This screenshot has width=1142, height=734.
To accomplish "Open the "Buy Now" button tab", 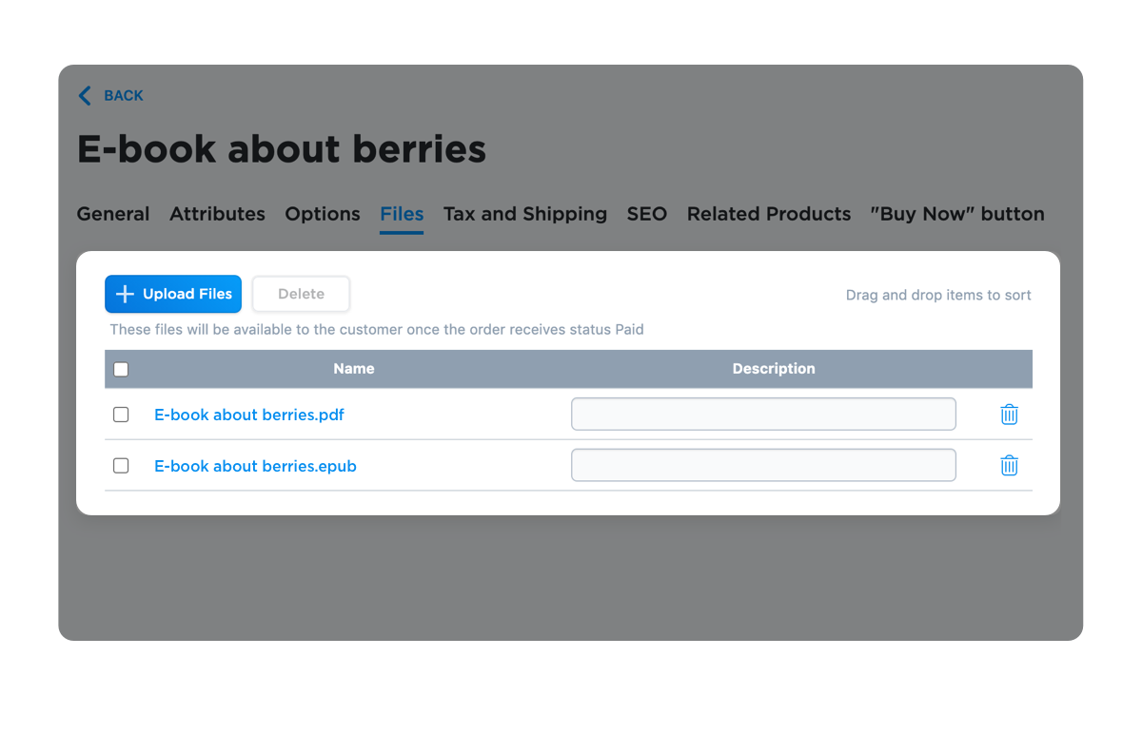I will click(957, 214).
